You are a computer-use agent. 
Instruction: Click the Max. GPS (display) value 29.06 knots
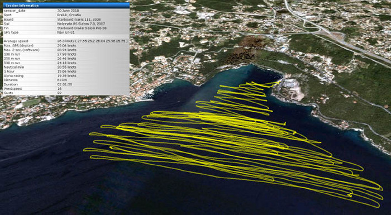[x=67, y=45]
